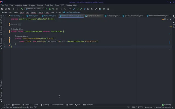Switch to AetherAPI.java tab
175x109 pixels.
point(50,16)
